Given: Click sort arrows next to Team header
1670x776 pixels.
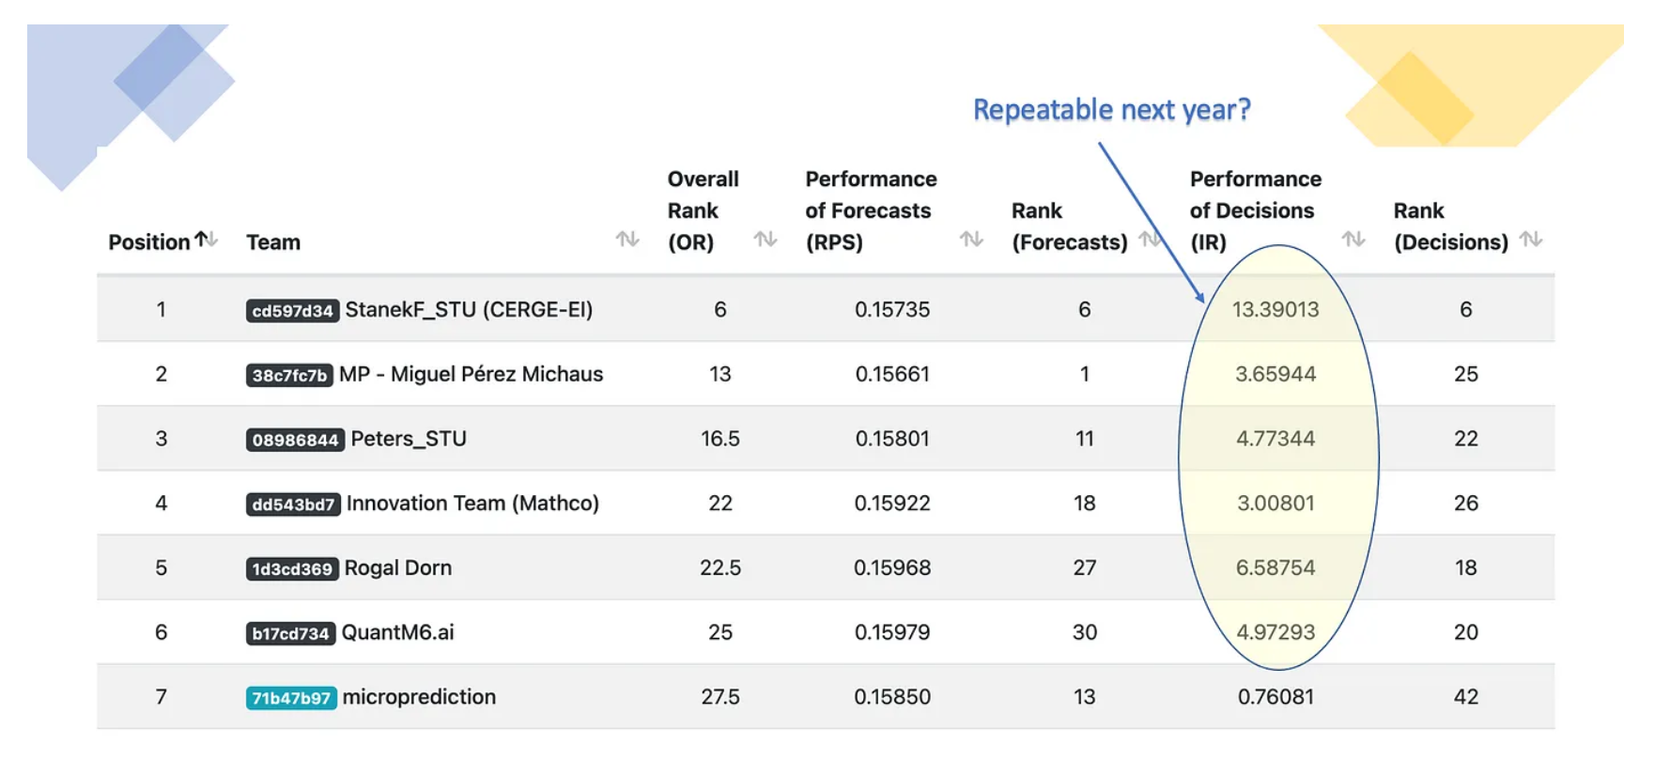Looking at the screenshot, I should coord(627,240).
